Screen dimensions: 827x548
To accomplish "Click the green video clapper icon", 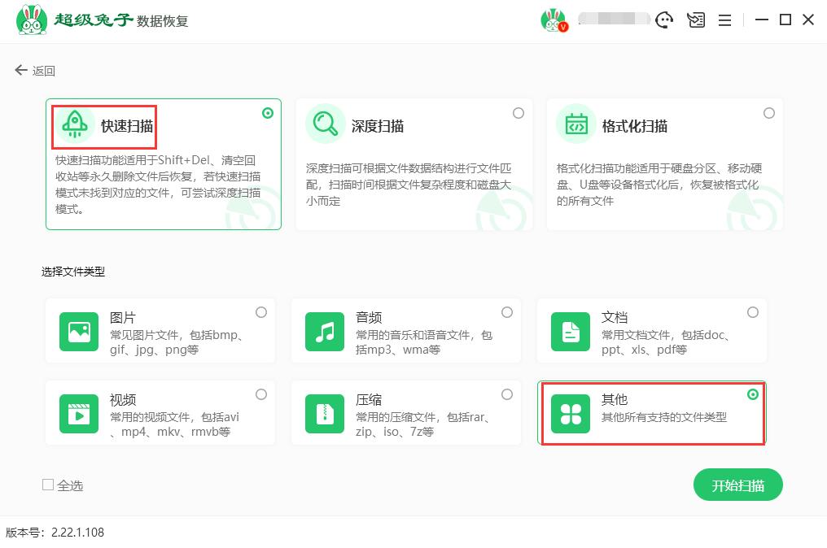I will point(79,414).
